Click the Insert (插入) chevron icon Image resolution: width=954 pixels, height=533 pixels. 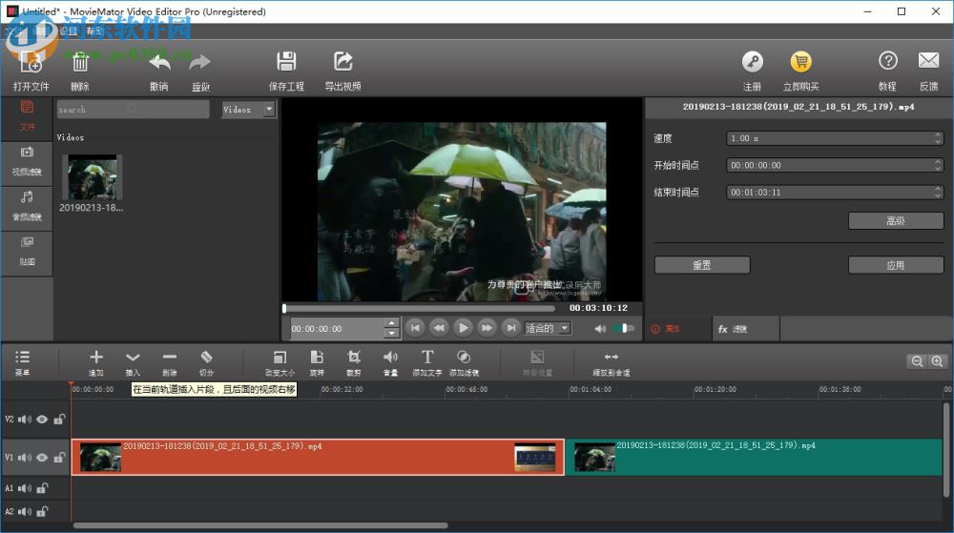pos(133,358)
